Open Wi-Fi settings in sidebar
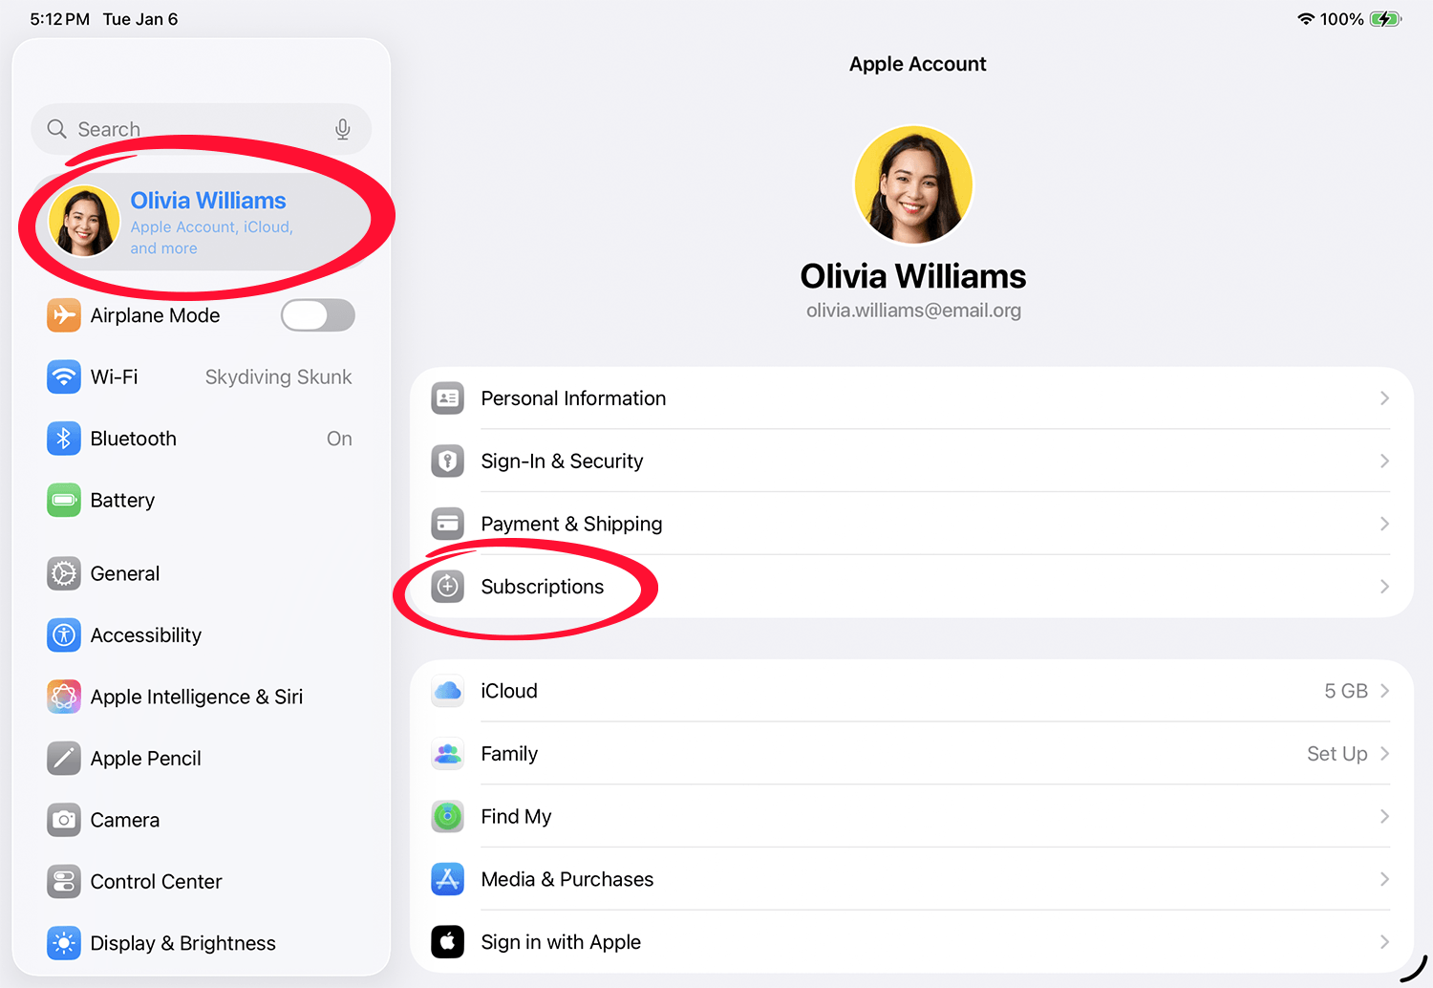The image size is (1433, 988). (x=201, y=376)
